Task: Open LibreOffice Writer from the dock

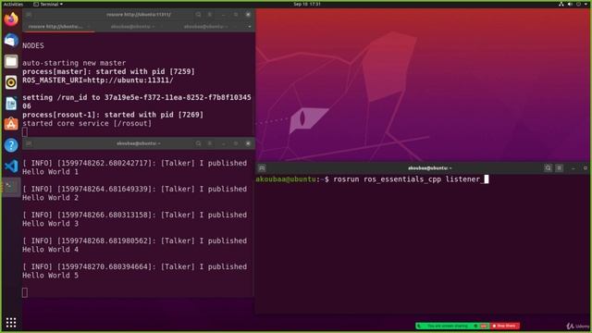Action: 11,103
